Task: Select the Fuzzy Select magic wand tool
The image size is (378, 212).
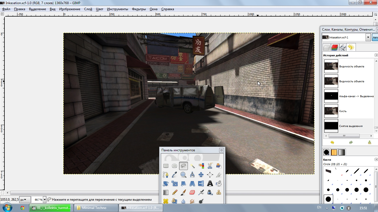Action: click(192, 166)
